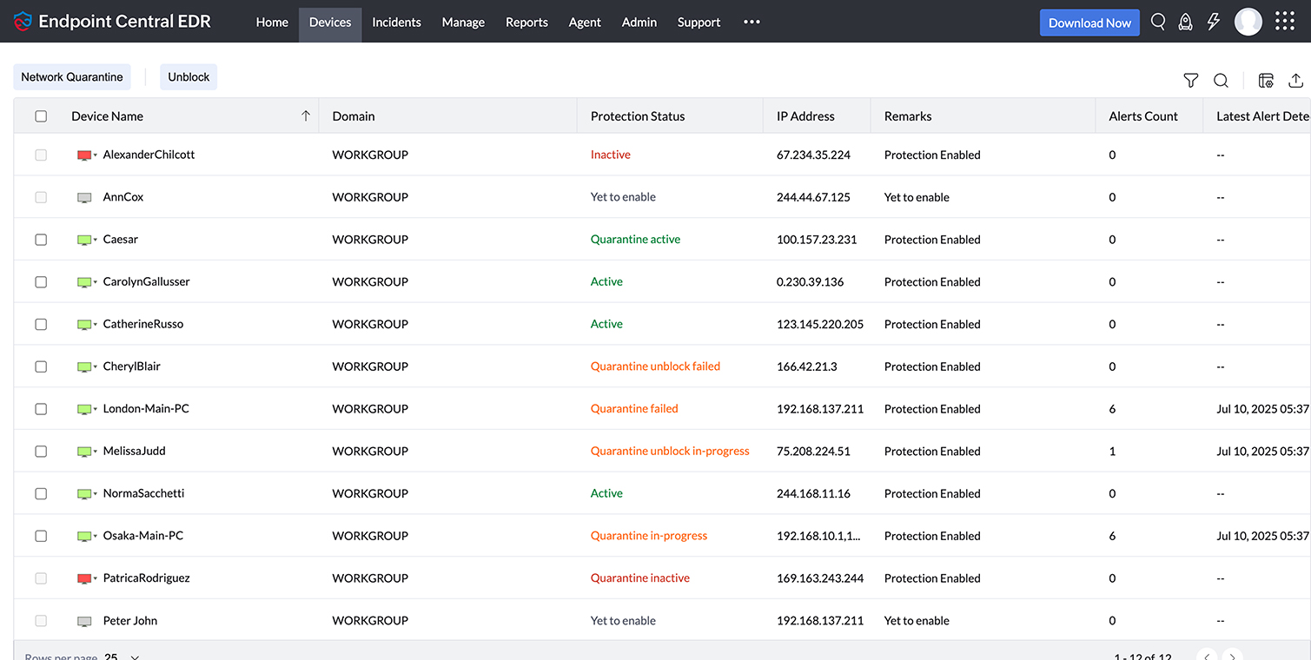Click the filter funnel icon above table
Screen dimensions: 1311x660
pyautogui.click(x=1191, y=80)
